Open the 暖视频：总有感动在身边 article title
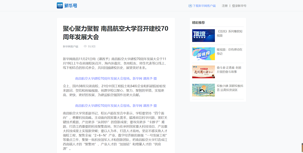The height and width of the screenshot is (153, 303). coord(229,51)
